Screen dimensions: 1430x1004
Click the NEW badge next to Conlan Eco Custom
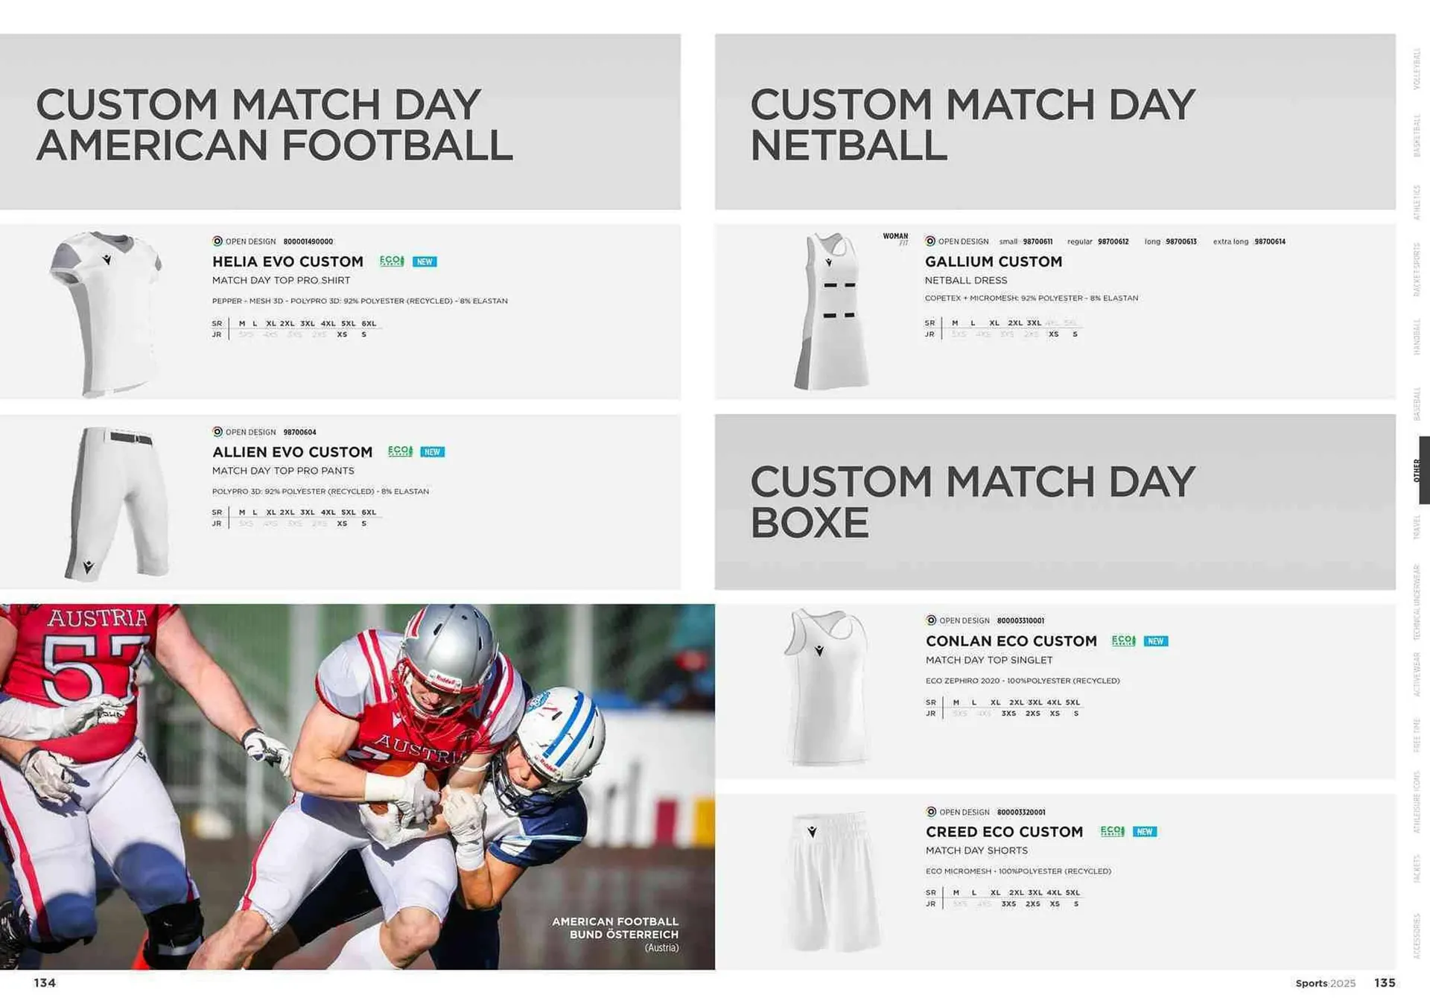[x=1156, y=641]
